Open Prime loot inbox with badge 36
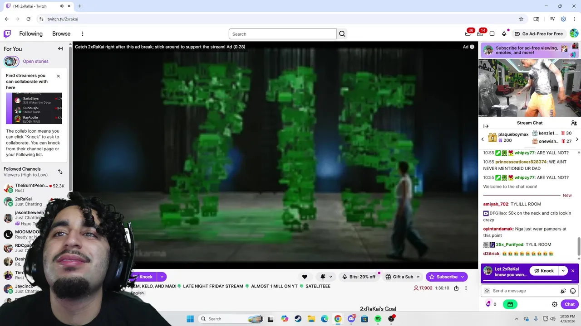The image size is (581, 326). pyautogui.click(x=468, y=34)
